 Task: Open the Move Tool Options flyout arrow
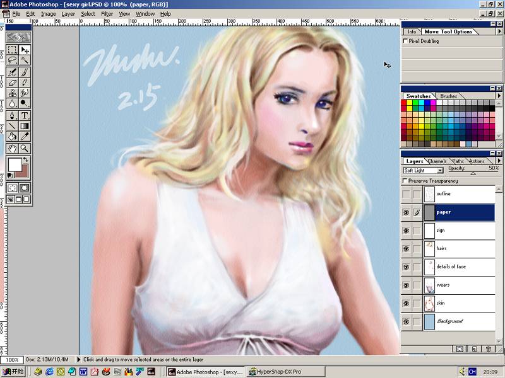click(499, 31)
